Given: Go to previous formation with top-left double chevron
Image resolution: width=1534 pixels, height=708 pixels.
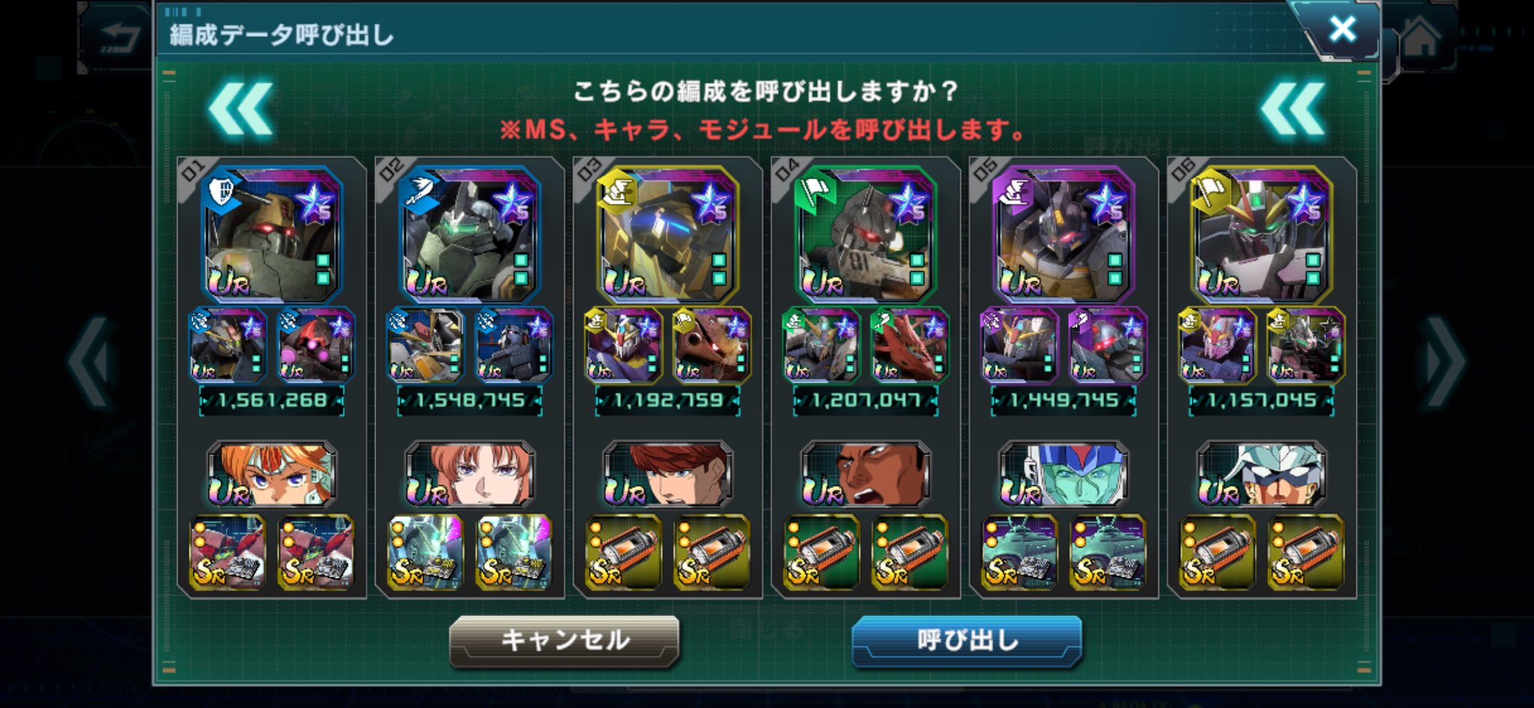Looking at the screenshot, I should (240, 110).
